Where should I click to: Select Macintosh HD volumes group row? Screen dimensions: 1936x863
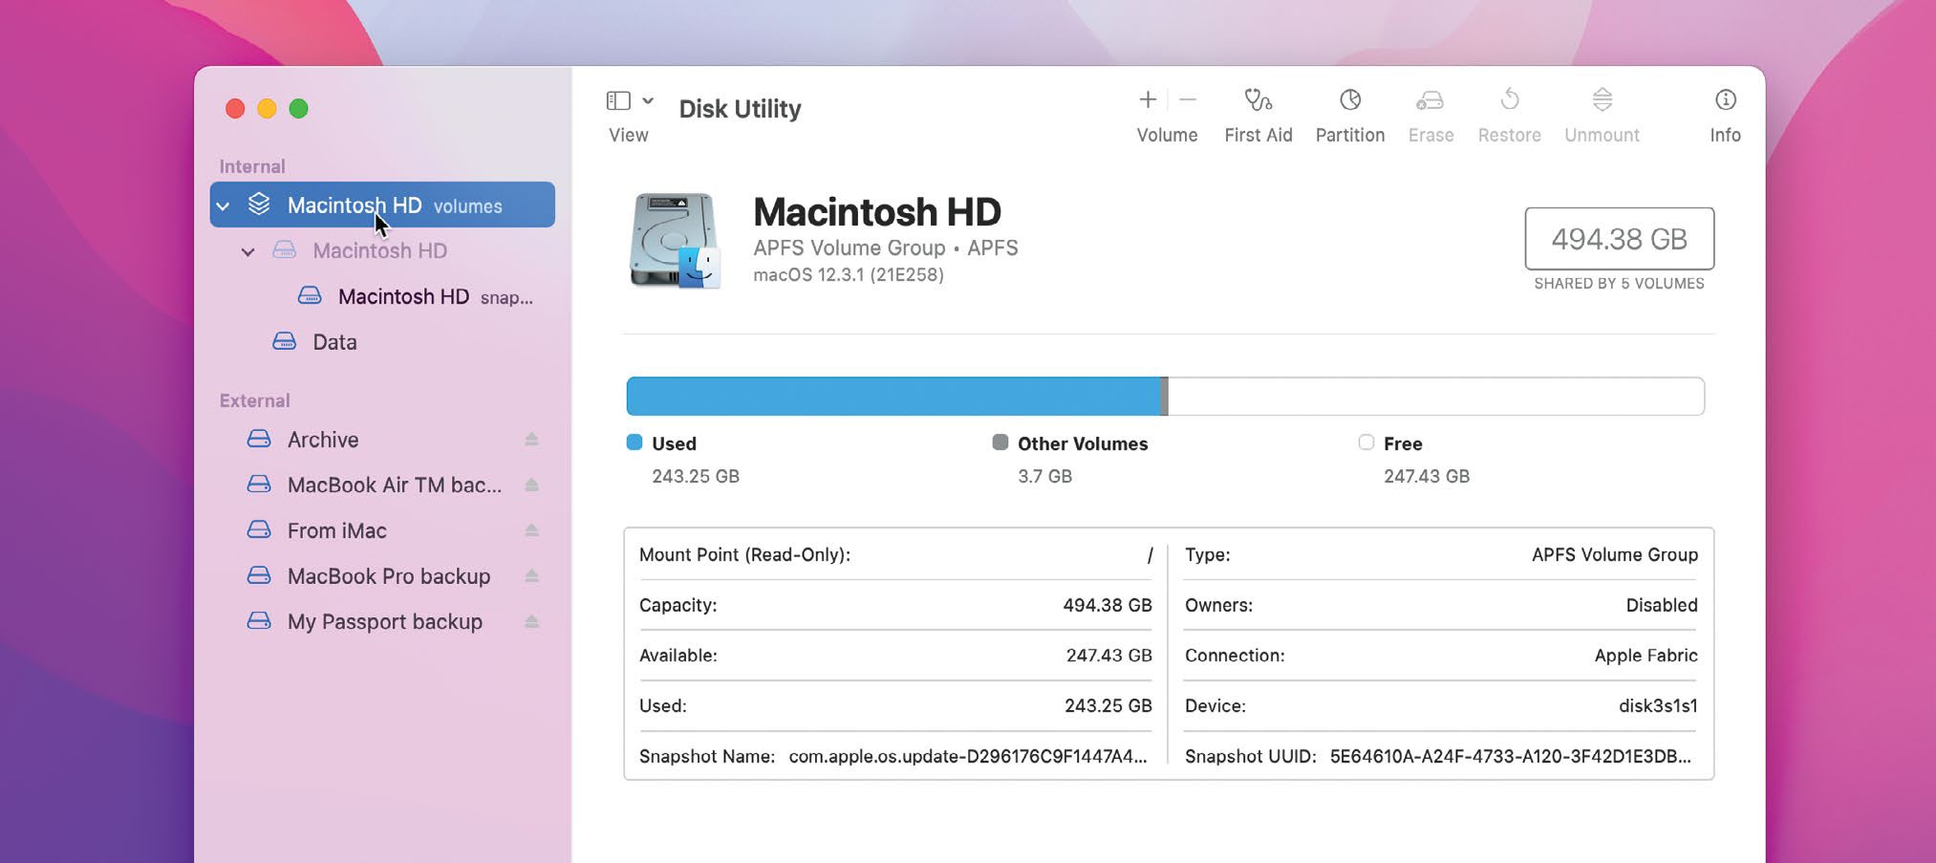pyautogui.click(x=382, y=205)
